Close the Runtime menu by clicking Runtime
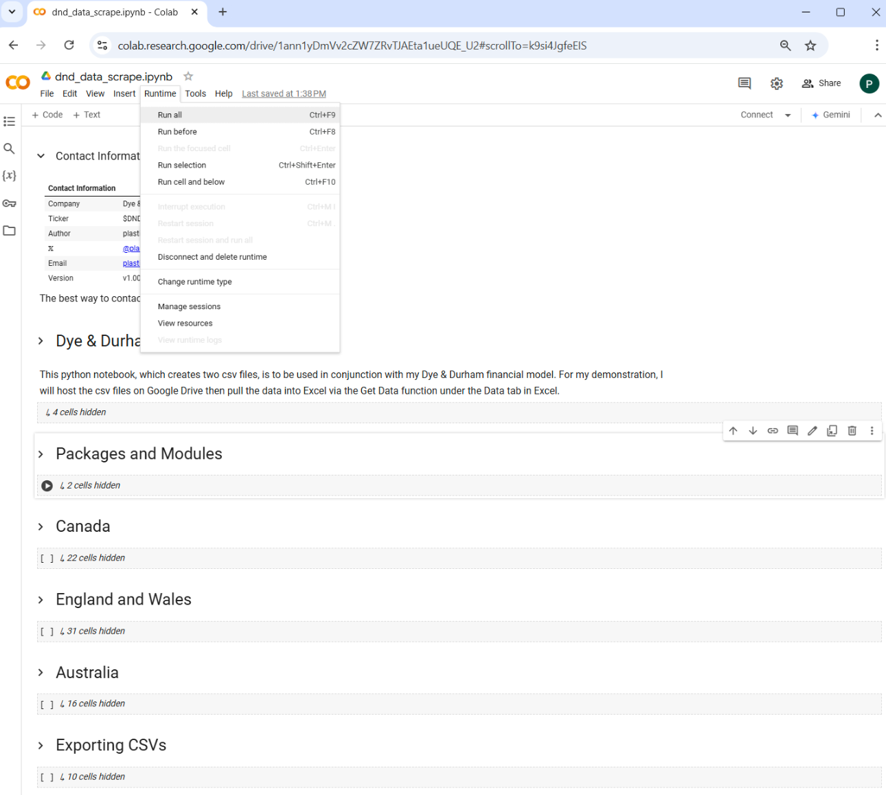 [160, 94]
